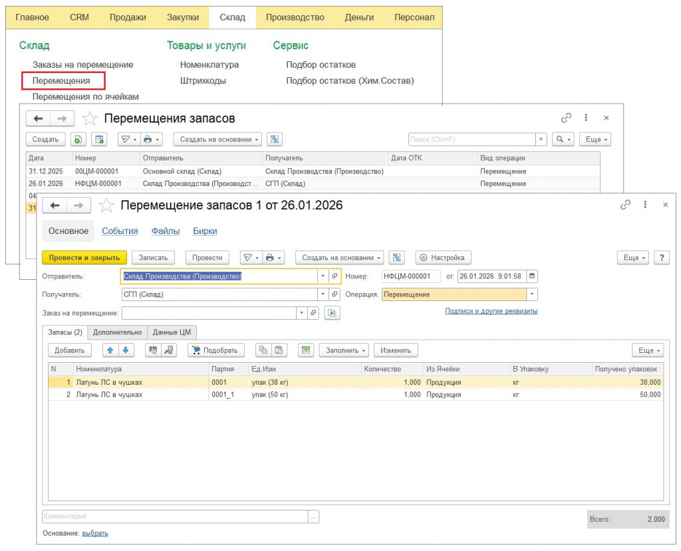The width and height of the screenshot is (681, 551).
Task: Add document "Перемещение запасов 1" to favorites star
Action: 106,205
